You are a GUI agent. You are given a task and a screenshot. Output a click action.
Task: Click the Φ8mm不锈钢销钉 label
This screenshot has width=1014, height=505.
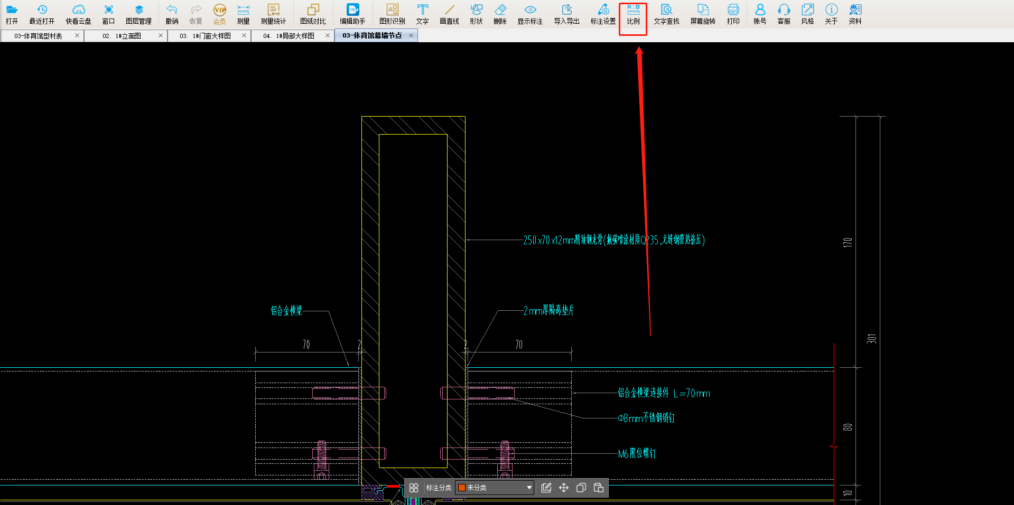tap(646, 418)
